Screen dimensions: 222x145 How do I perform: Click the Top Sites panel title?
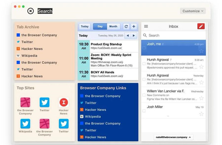[25, 88]
